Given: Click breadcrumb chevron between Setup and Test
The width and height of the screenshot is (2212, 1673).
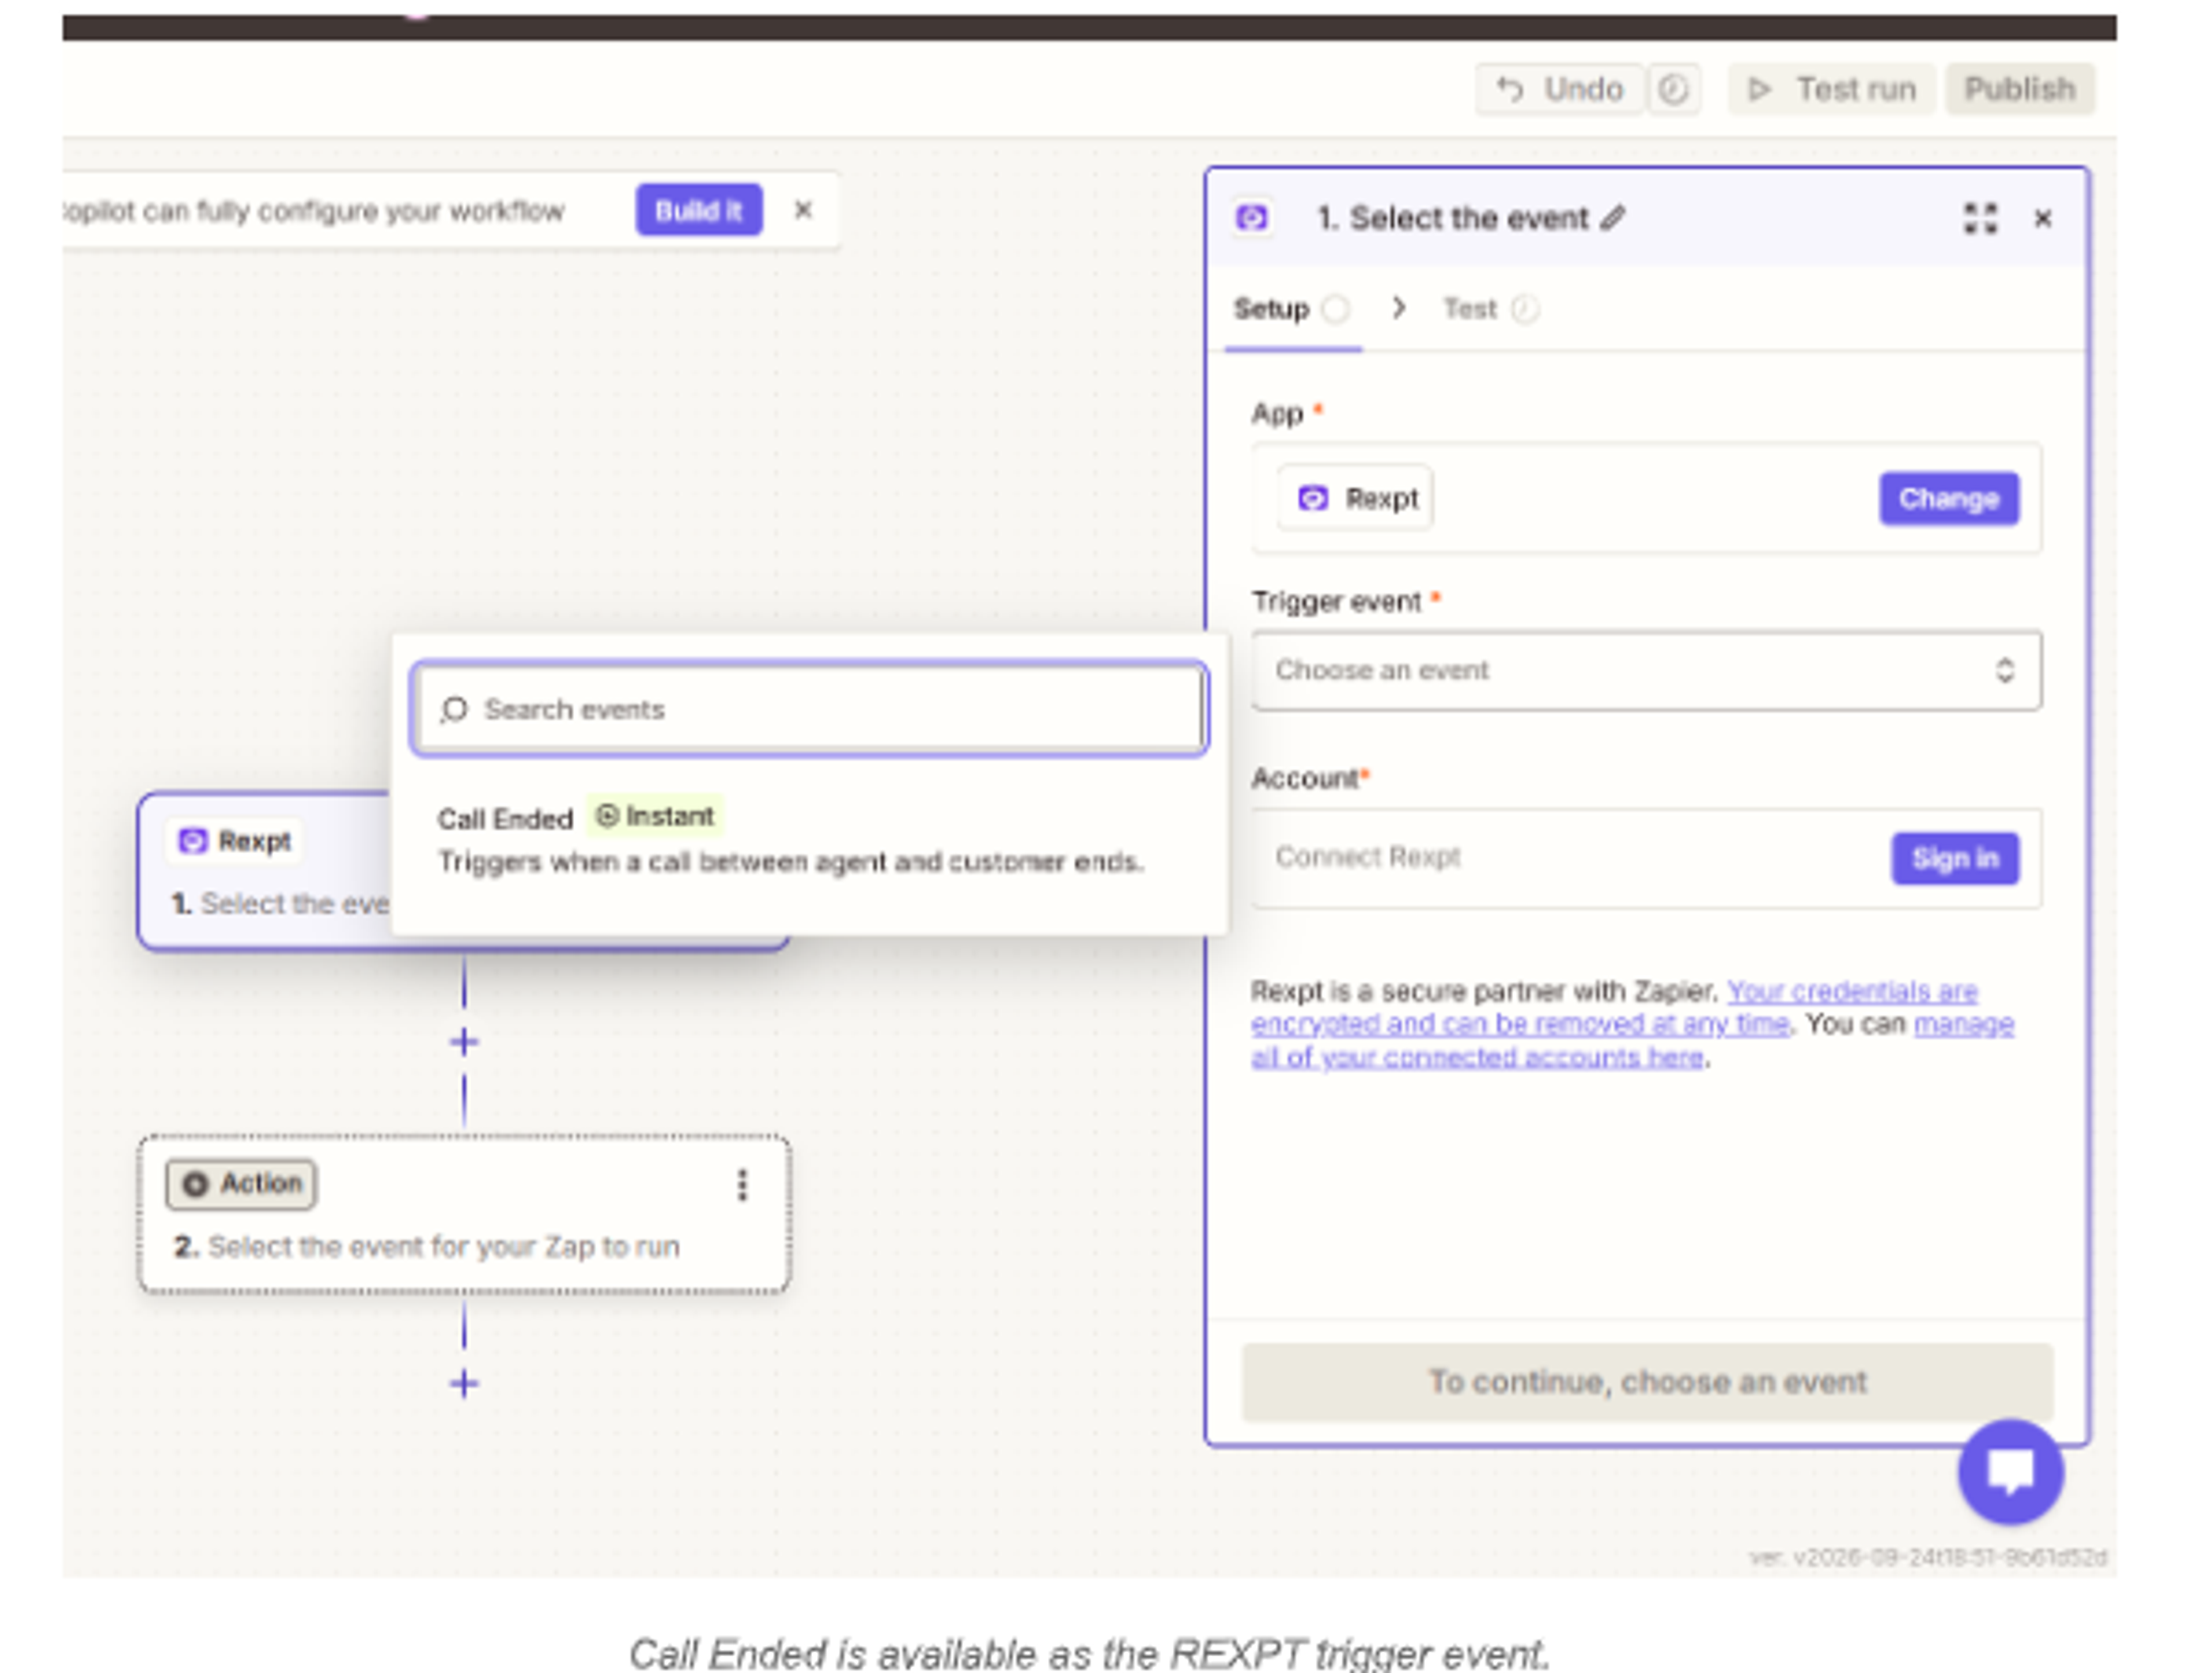Looking at the screenshot, I should [1399, 308].
